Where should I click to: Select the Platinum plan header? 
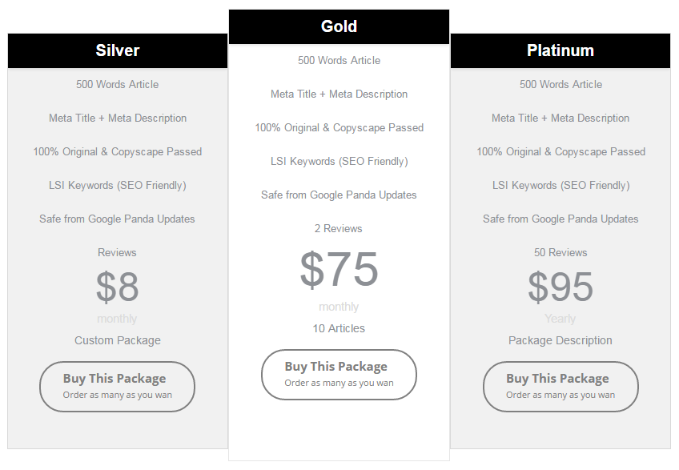click(560, 50)
